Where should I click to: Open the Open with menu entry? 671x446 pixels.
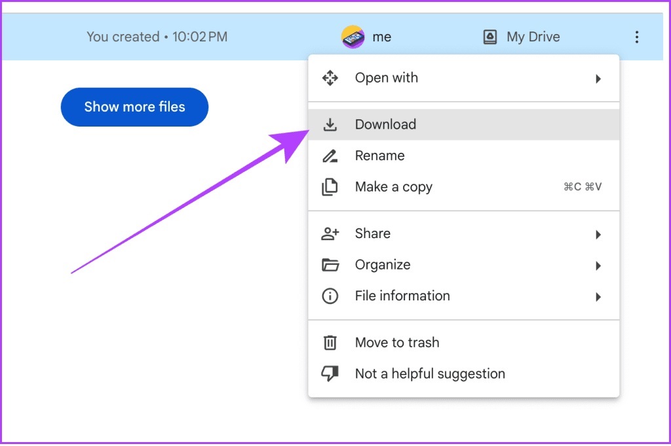tap(464, 78)
